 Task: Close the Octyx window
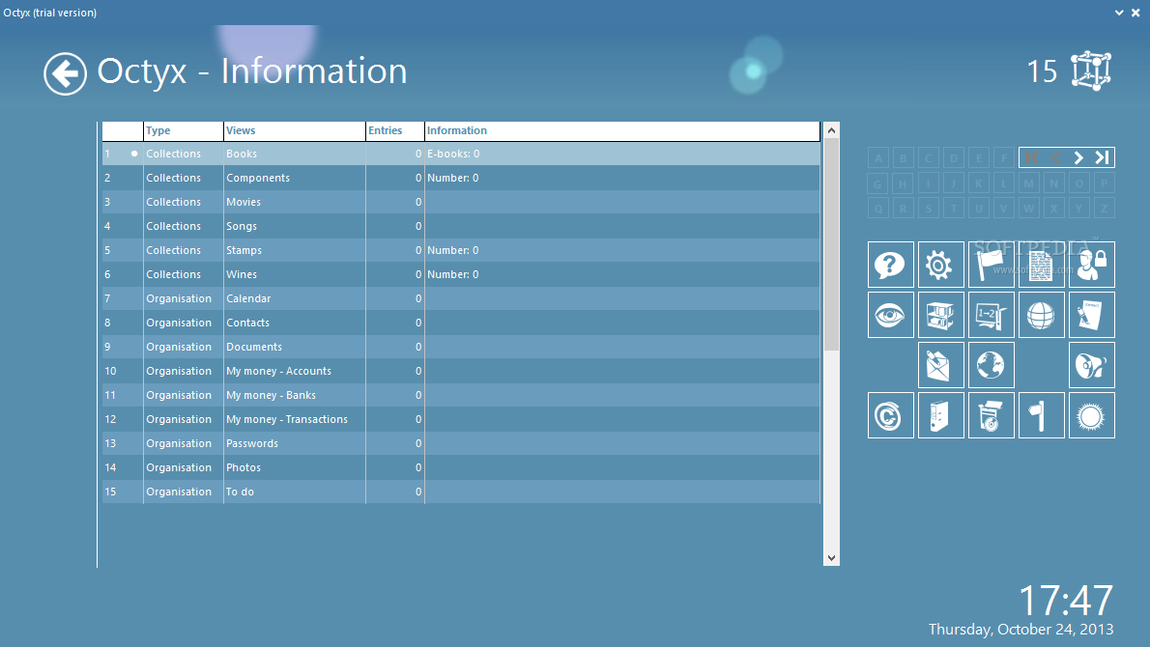(1136, 13)
